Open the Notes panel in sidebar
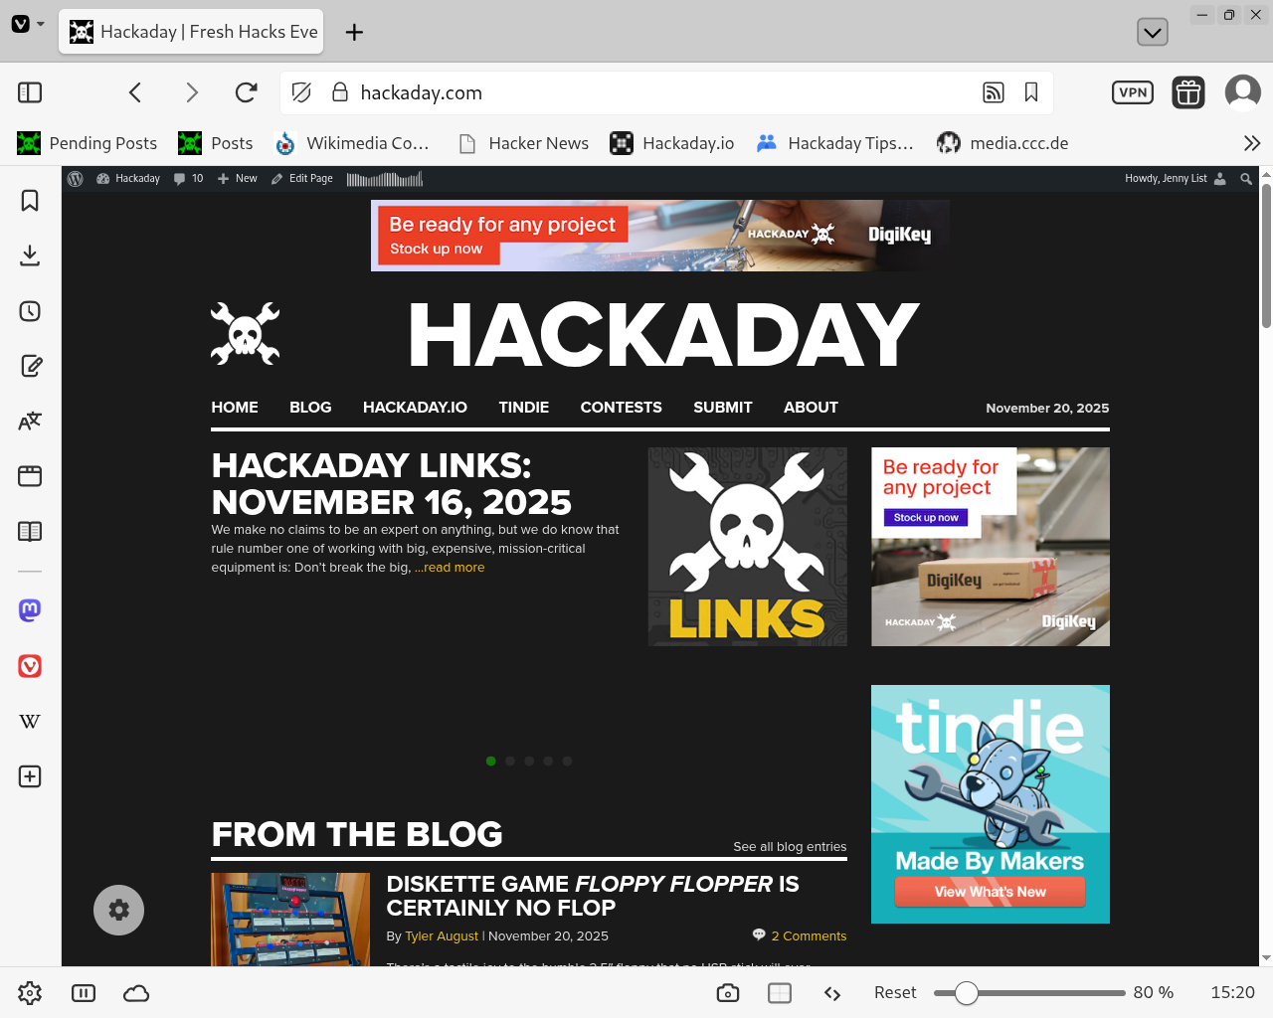The image size is (1273, 1018). [30, 366]
